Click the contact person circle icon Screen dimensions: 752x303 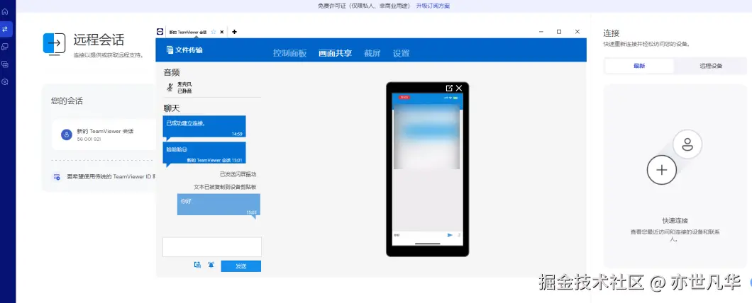[687, 144]
